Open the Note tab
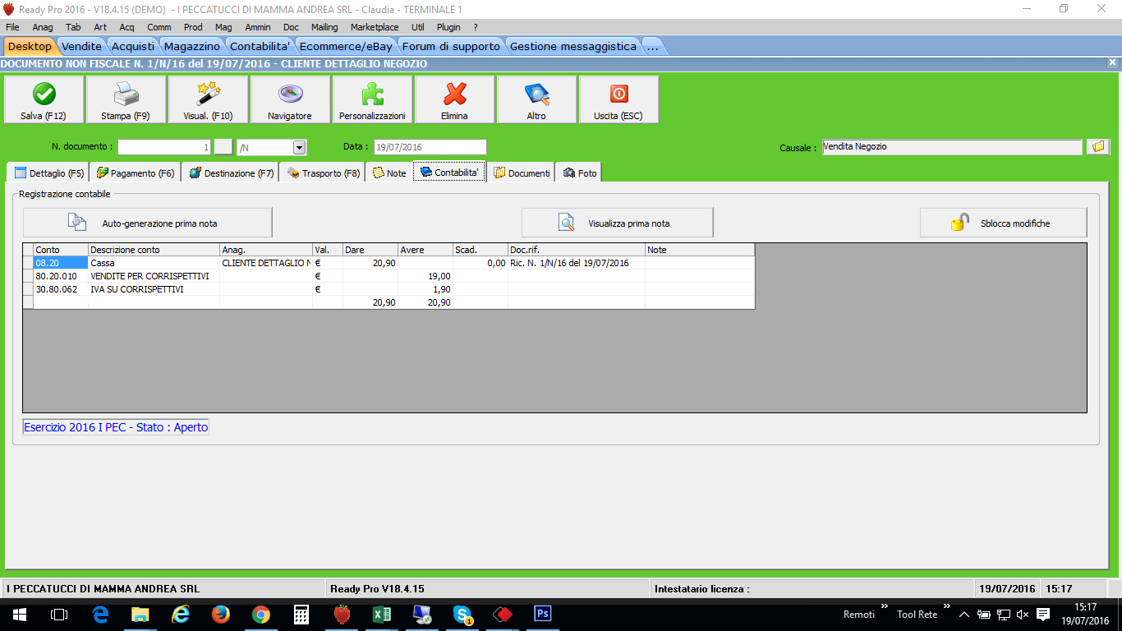 click(x=389, y=173)
